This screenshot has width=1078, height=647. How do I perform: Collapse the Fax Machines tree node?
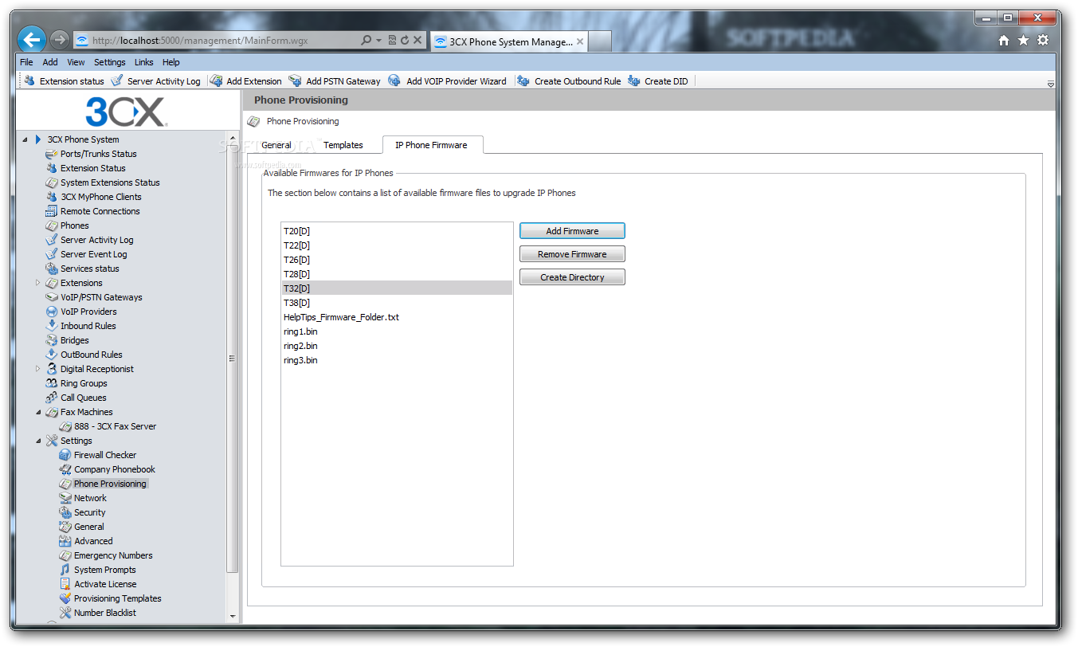coord(38,412)
